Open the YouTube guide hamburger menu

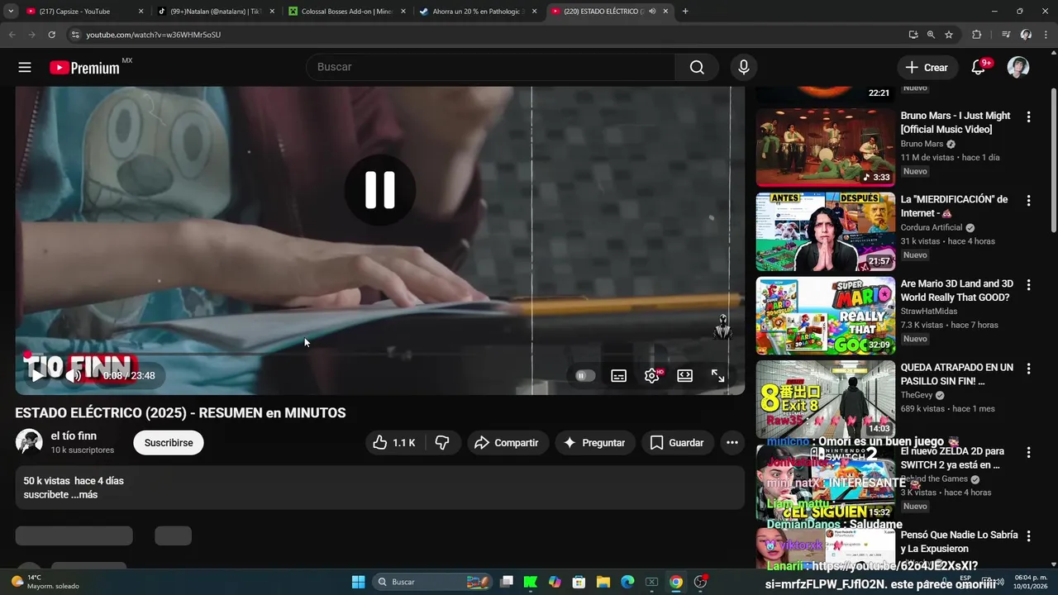25,68
